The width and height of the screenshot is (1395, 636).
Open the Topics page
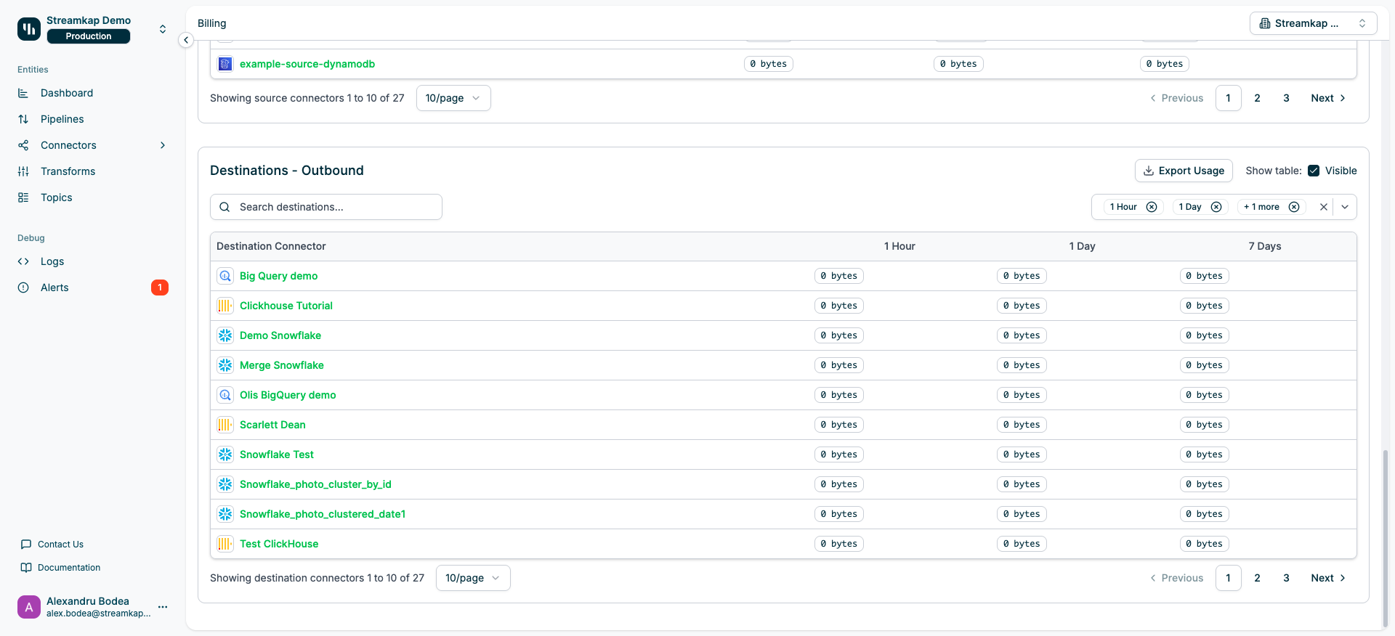pos(57,197)
